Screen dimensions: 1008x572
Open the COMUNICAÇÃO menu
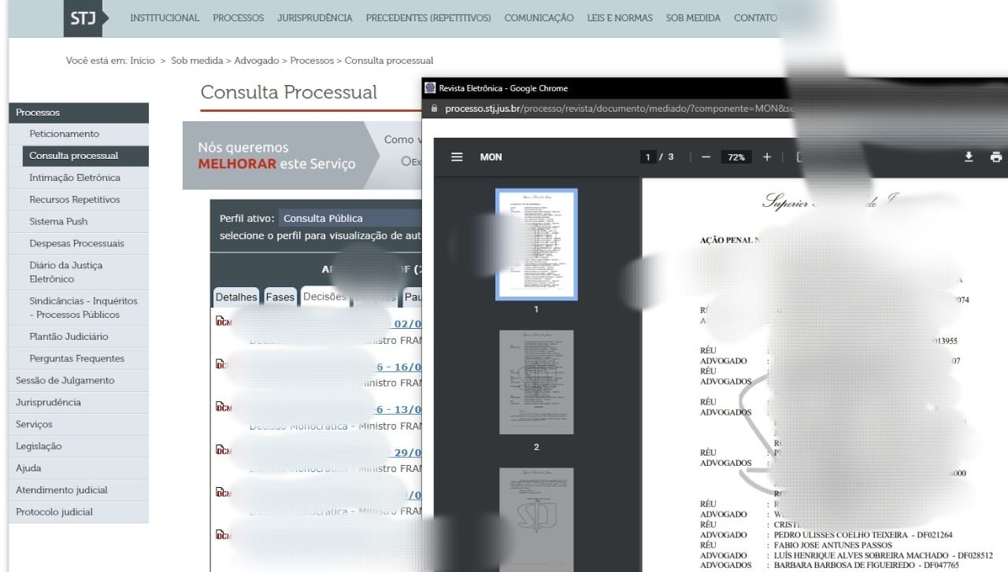[x=539, y=18]
